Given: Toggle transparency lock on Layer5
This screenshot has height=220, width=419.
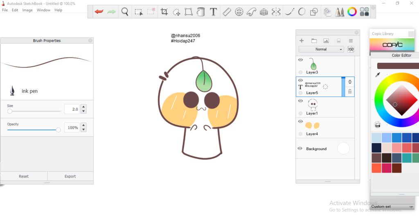Looking at the screenshot, I should coord(350,91).
